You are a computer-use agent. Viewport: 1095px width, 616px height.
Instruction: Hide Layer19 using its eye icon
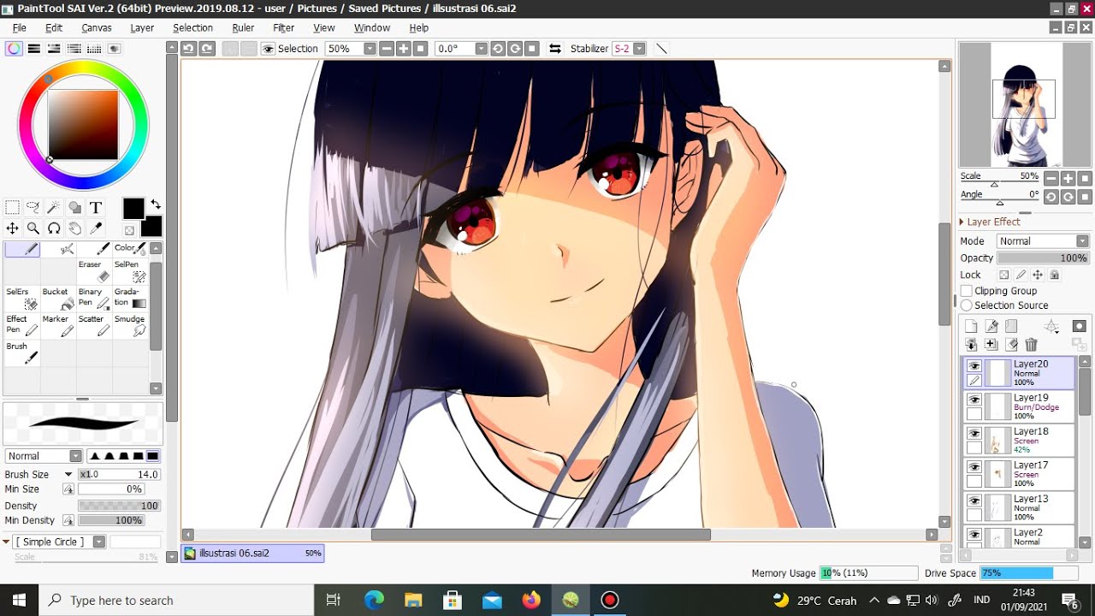(974, 400)
